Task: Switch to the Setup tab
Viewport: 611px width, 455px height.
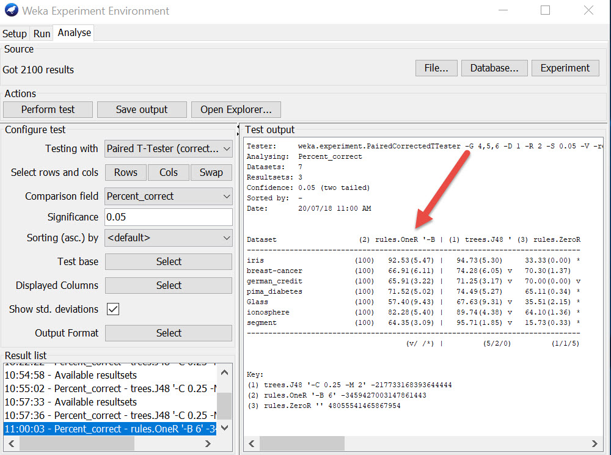Action: [x=15, y=34]
